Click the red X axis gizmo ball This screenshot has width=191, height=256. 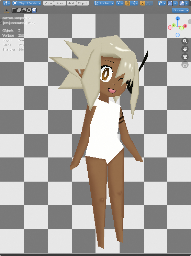(x=185, y=26)
